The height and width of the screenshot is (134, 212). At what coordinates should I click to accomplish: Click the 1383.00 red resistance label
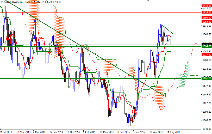click(x=207, y=22)
